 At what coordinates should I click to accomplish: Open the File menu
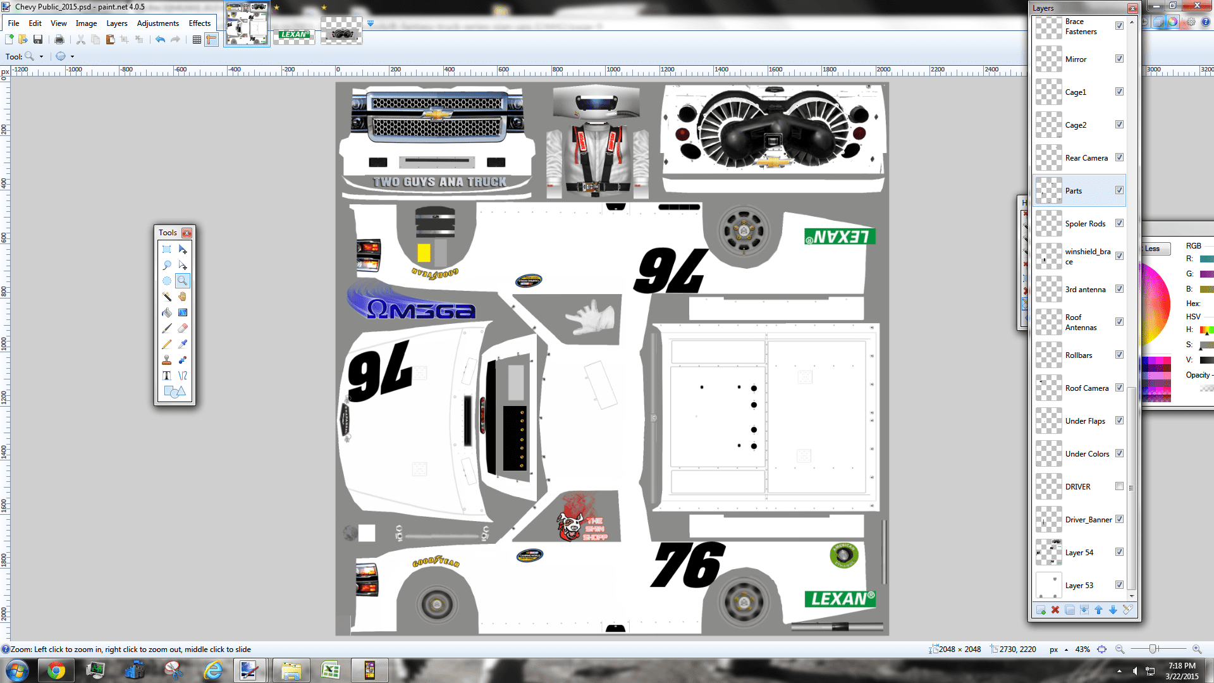coord(13,23)
